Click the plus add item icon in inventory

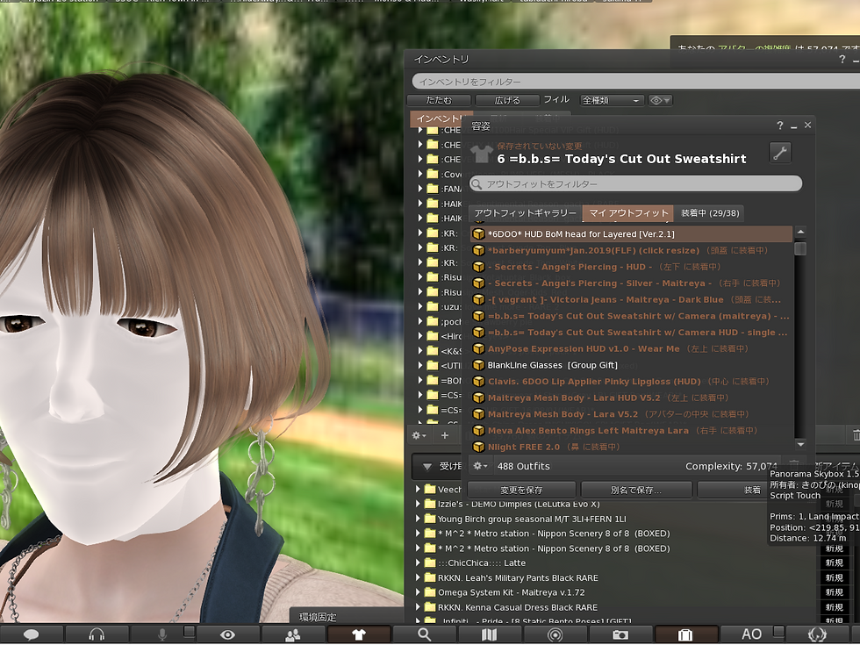[445, 435]
